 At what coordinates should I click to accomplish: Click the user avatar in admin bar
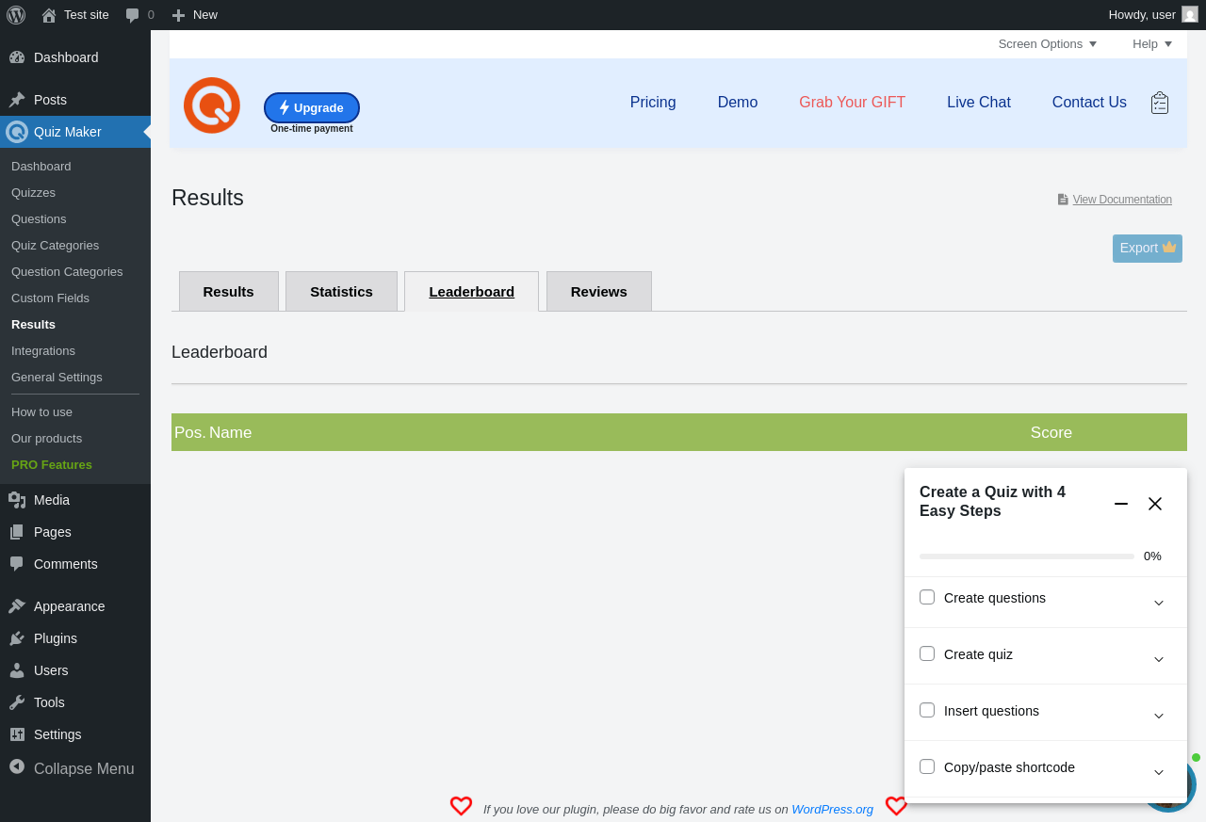point(1190,14)
